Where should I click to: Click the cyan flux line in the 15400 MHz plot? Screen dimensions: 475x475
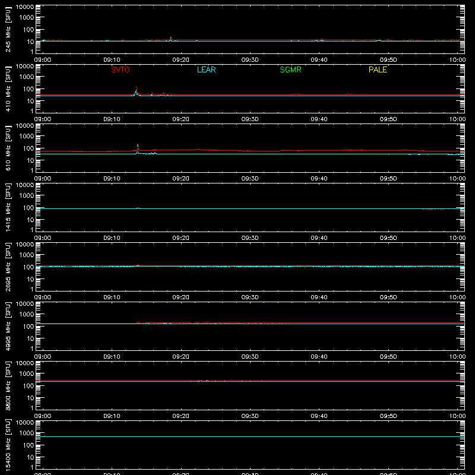[250, 436]
